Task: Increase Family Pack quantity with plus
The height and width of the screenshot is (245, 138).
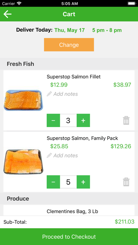Action: 83,182
